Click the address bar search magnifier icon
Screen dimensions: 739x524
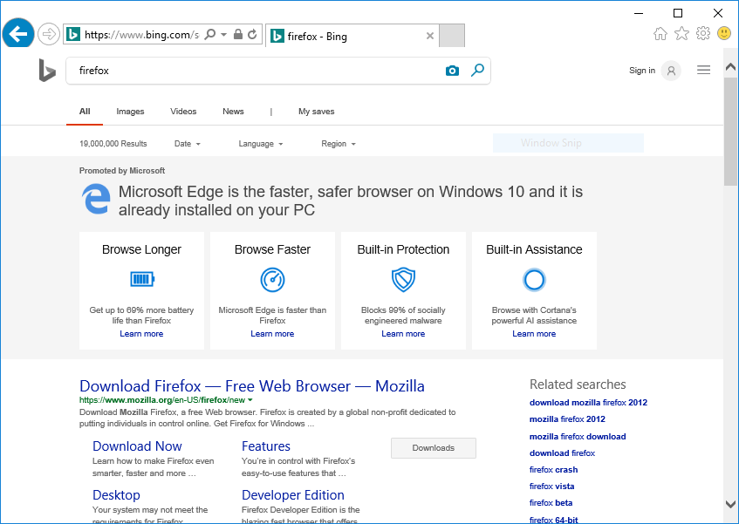click(210, 34)
